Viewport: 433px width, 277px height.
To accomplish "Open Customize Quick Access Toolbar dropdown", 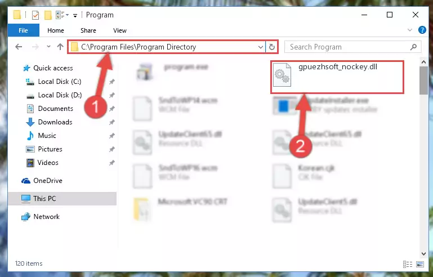I will pos(75,16).
